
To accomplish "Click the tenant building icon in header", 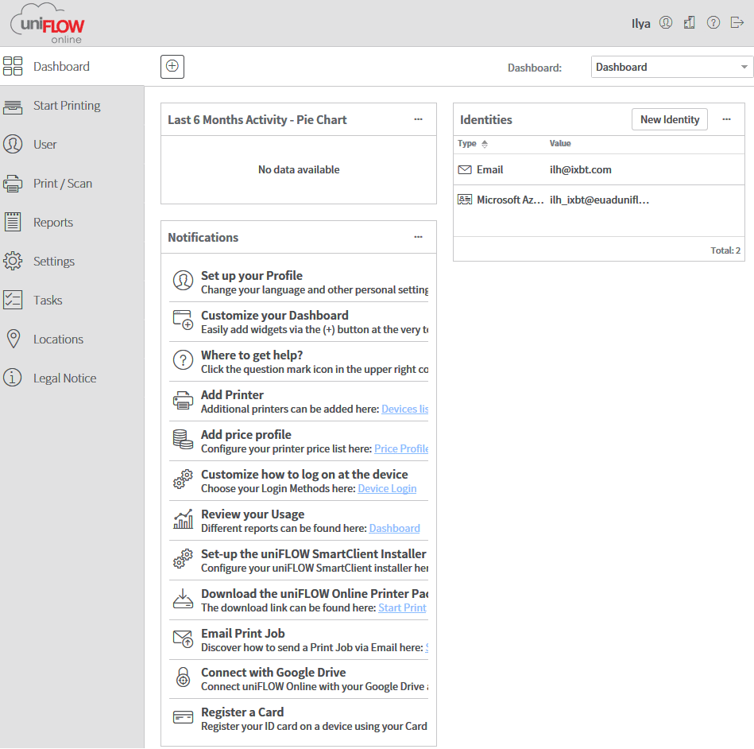I will [x=689, y=22].
